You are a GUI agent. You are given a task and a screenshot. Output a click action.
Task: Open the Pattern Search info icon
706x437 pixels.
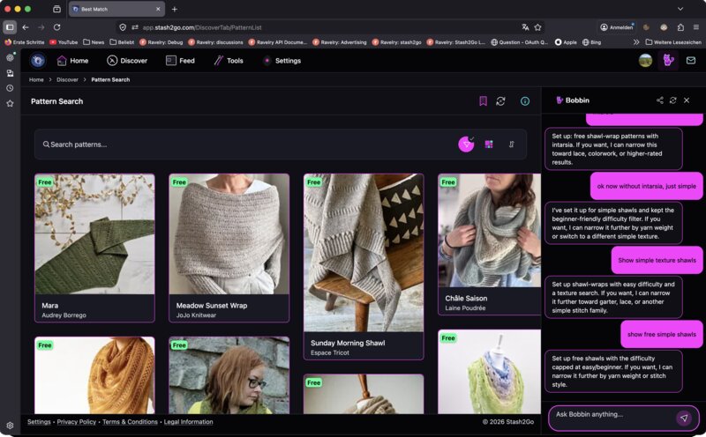pyautogui.click(x=524, y=101)
